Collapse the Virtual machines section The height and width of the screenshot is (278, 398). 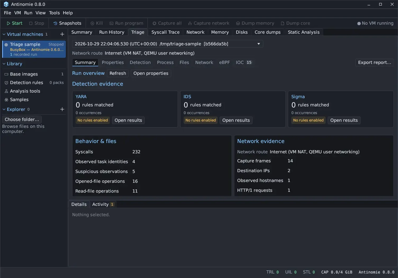[x=4, y=34]
